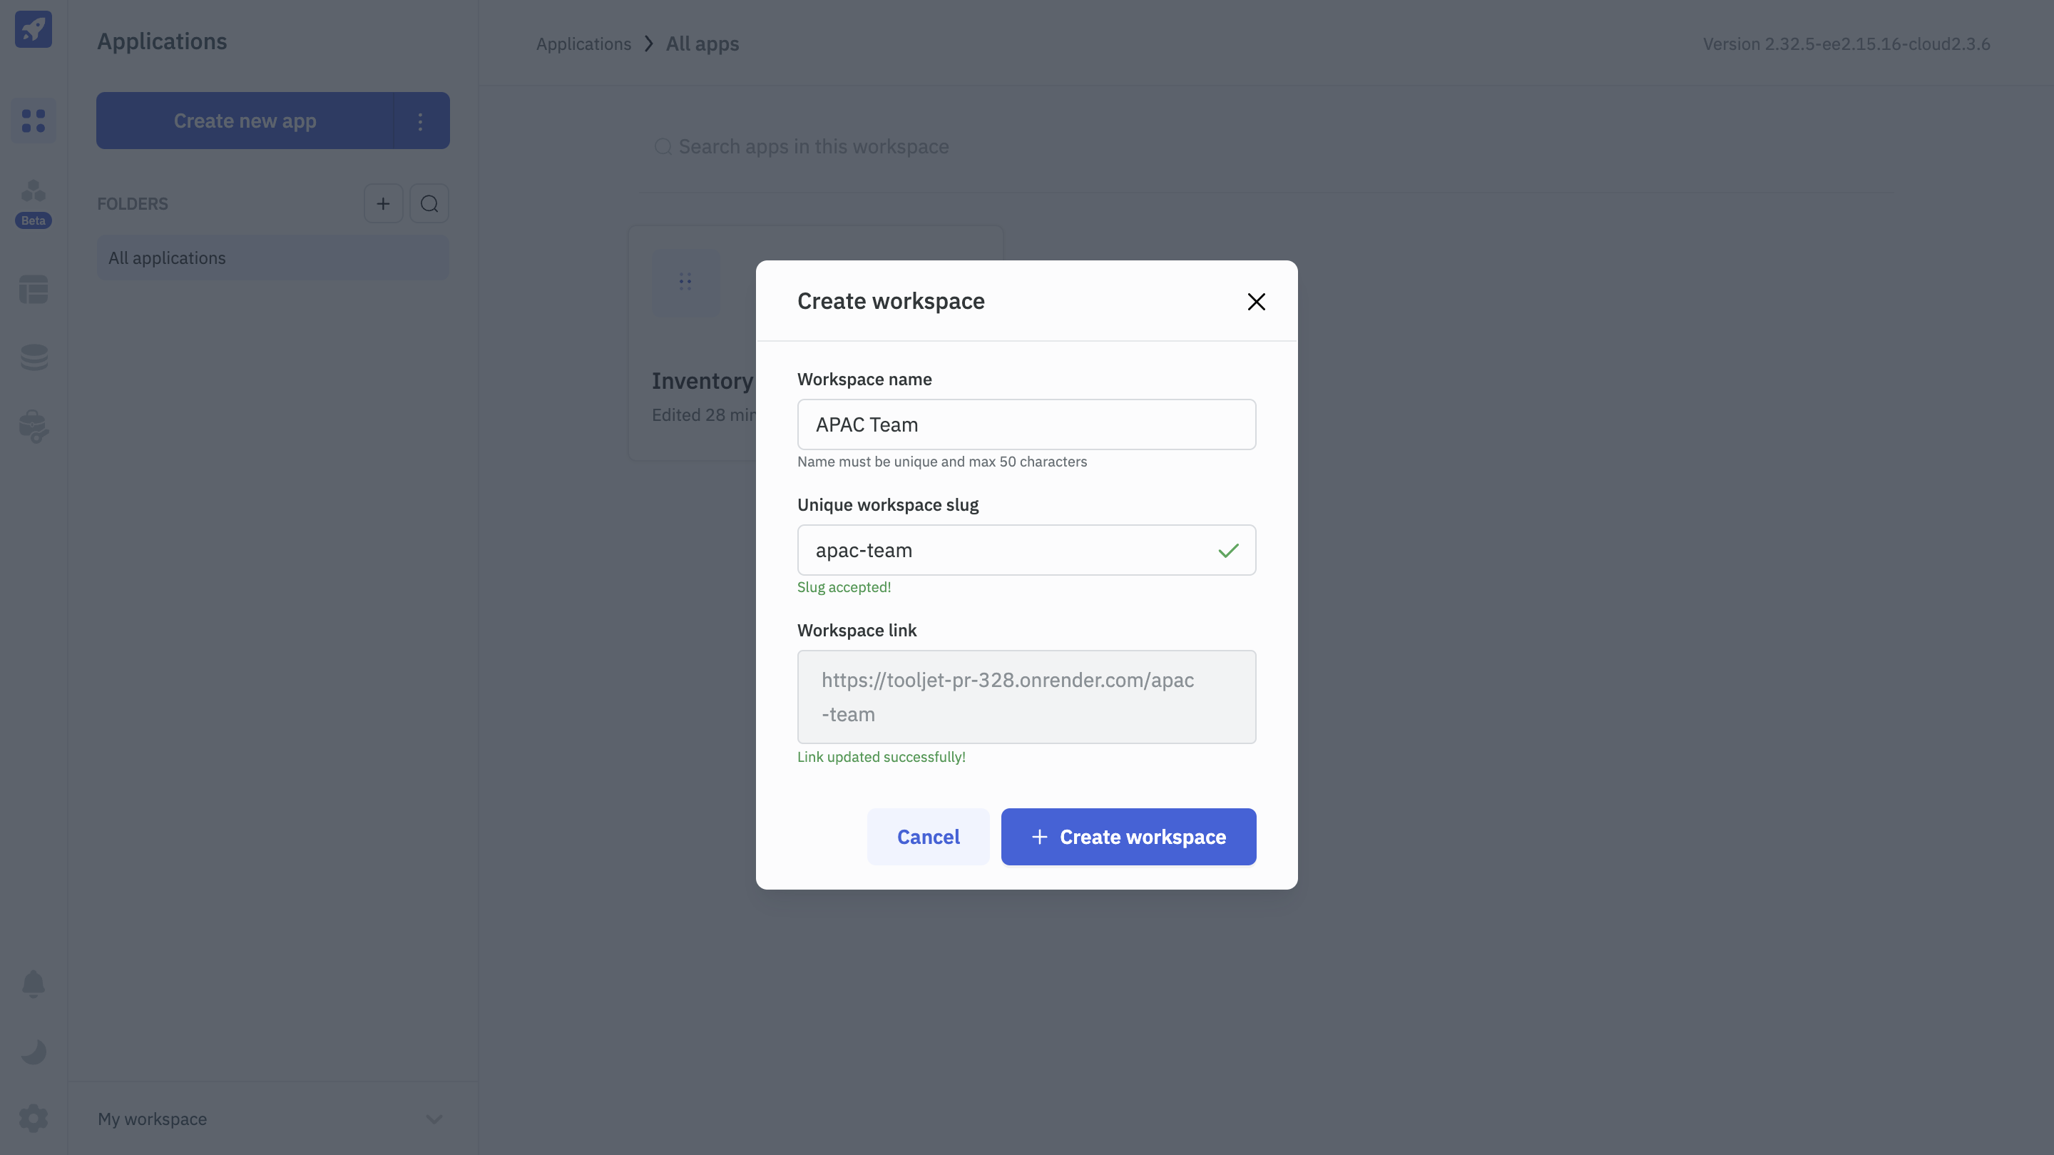Expand the My workspace switcher

click(x=272, y=1119)
